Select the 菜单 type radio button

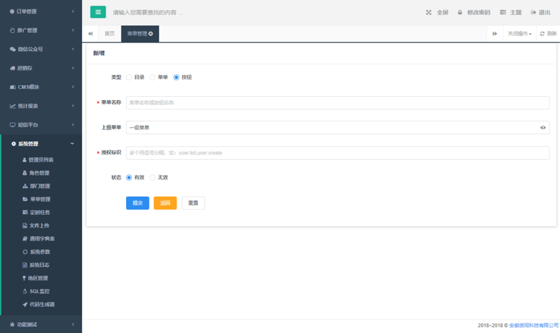pyautogui.click(x=153, y=77)
